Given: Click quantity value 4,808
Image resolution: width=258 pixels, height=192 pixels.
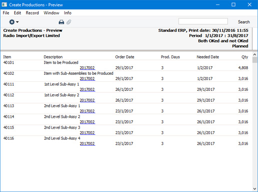Looking at the screenshot, I should (243, 68).
